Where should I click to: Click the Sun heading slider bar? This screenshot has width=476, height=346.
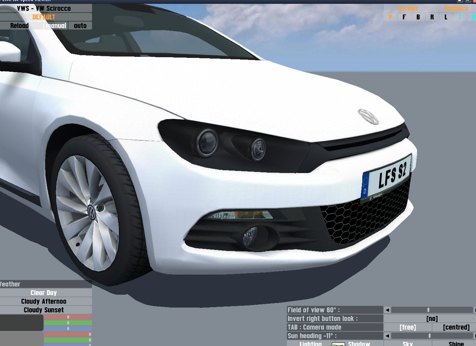(x=432, y=336)
